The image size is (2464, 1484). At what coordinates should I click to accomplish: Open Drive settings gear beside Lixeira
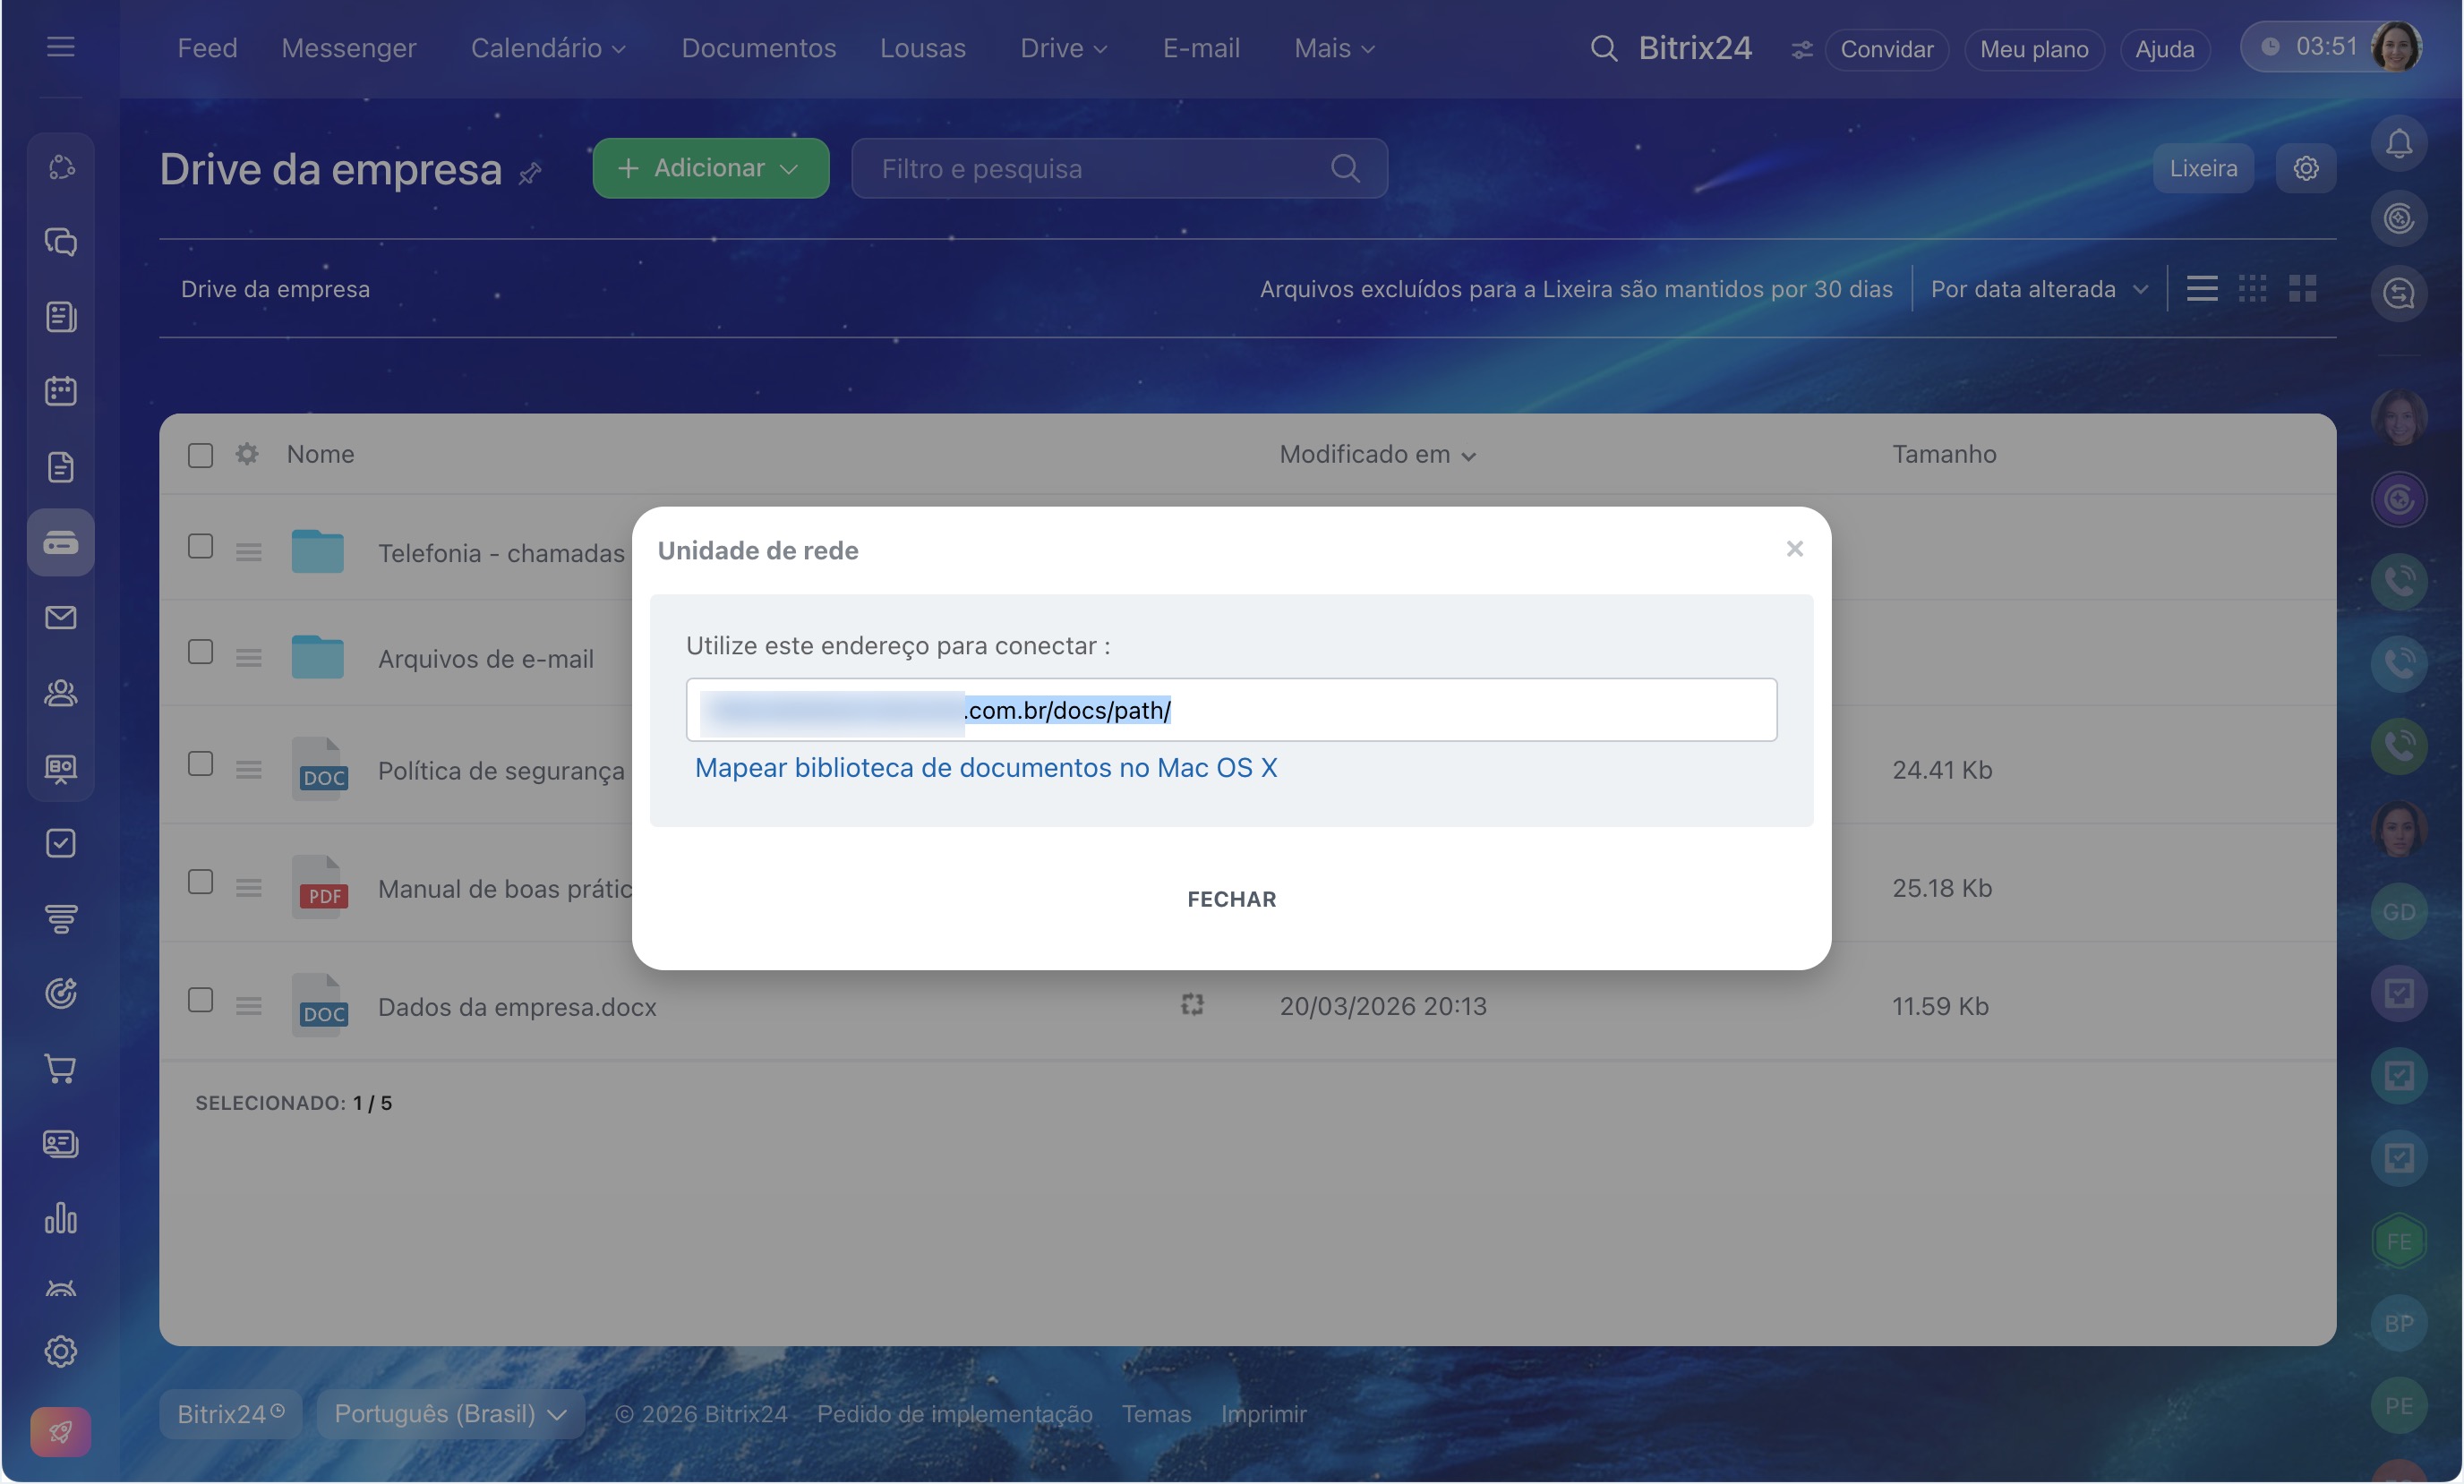pos(2305,168)
